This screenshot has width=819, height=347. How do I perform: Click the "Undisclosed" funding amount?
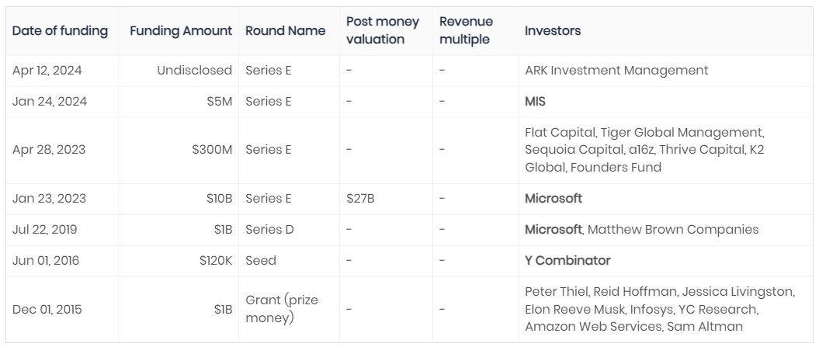point(194,71)
